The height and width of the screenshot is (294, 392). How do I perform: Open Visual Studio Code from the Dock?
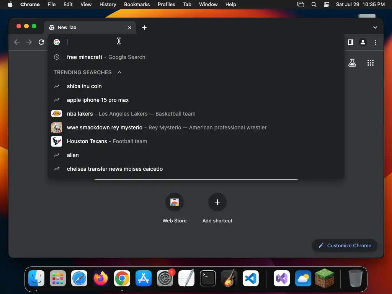251,278
